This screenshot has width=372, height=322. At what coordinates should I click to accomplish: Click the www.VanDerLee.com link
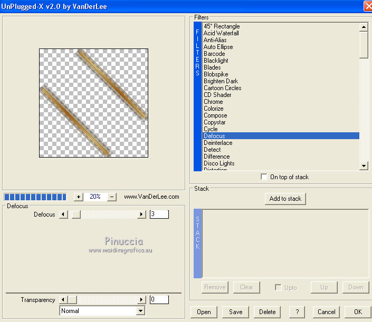151,197
